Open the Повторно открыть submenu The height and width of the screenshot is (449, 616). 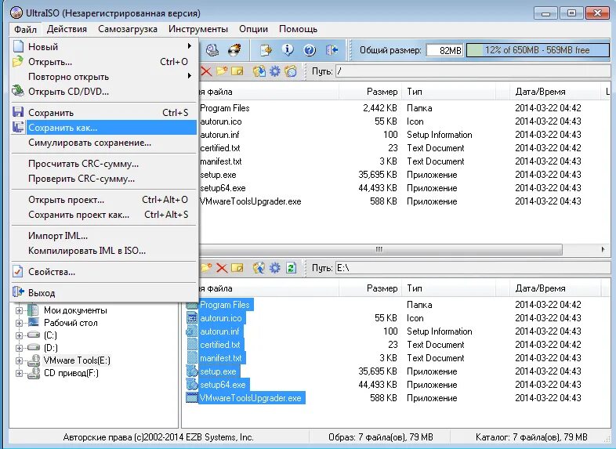pos(103,77)
